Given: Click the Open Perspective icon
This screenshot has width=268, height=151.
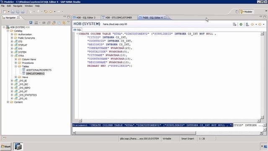Looking at the screenshot, I should [237, 12].
